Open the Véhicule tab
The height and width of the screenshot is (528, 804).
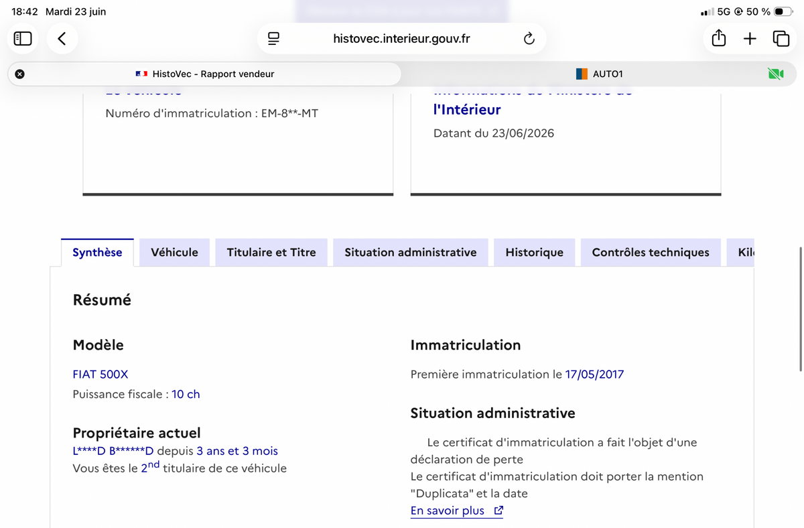pyautogui.click(x=174, y=253)
